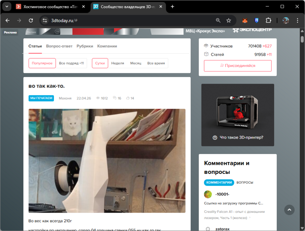This screenshot has width=305, height=231.
Task: Select the Все время period filter
Action: click(156, 63)
